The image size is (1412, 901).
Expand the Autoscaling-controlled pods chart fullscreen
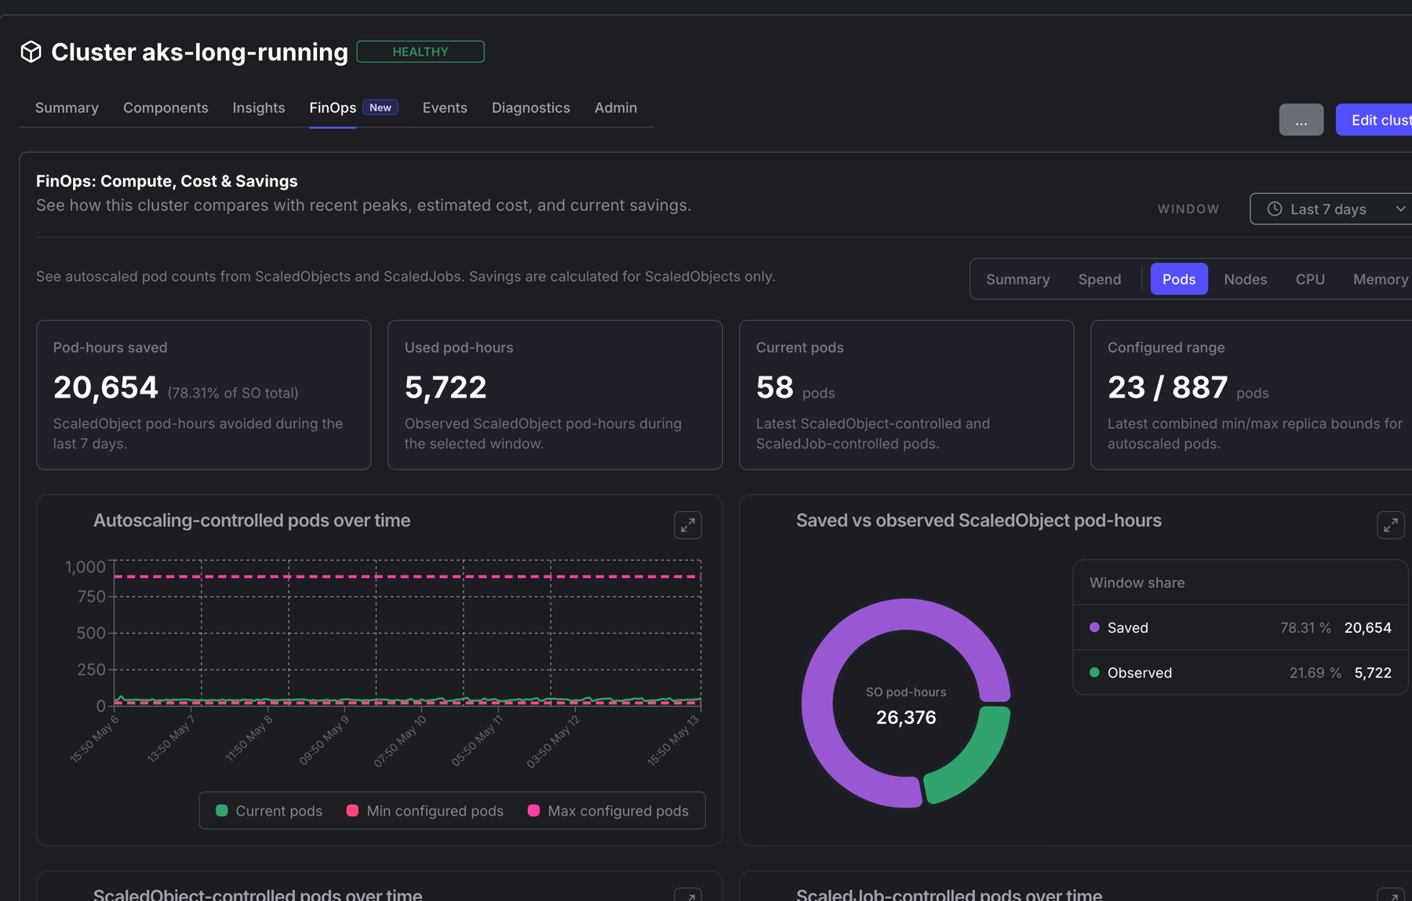(x=687, y=525)
